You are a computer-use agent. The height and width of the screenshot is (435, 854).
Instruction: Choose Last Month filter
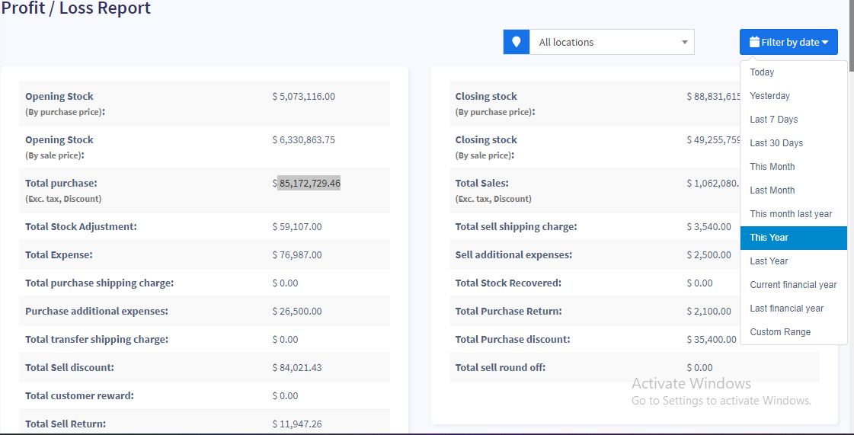tap(794, 190)
